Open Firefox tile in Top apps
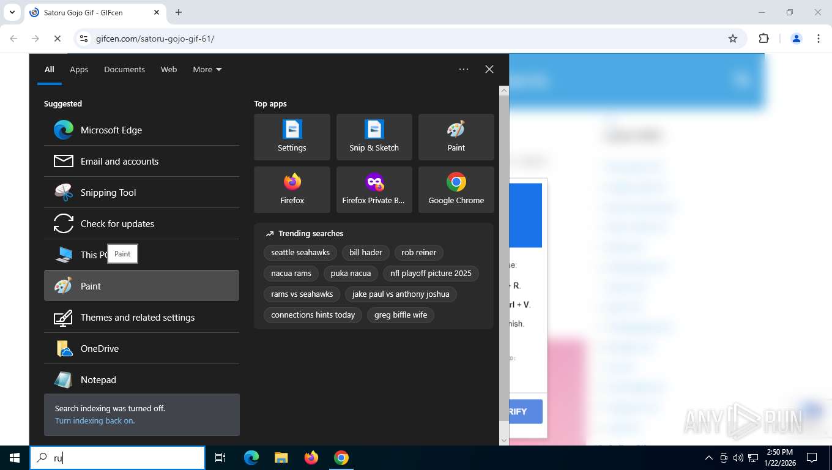 292,190
